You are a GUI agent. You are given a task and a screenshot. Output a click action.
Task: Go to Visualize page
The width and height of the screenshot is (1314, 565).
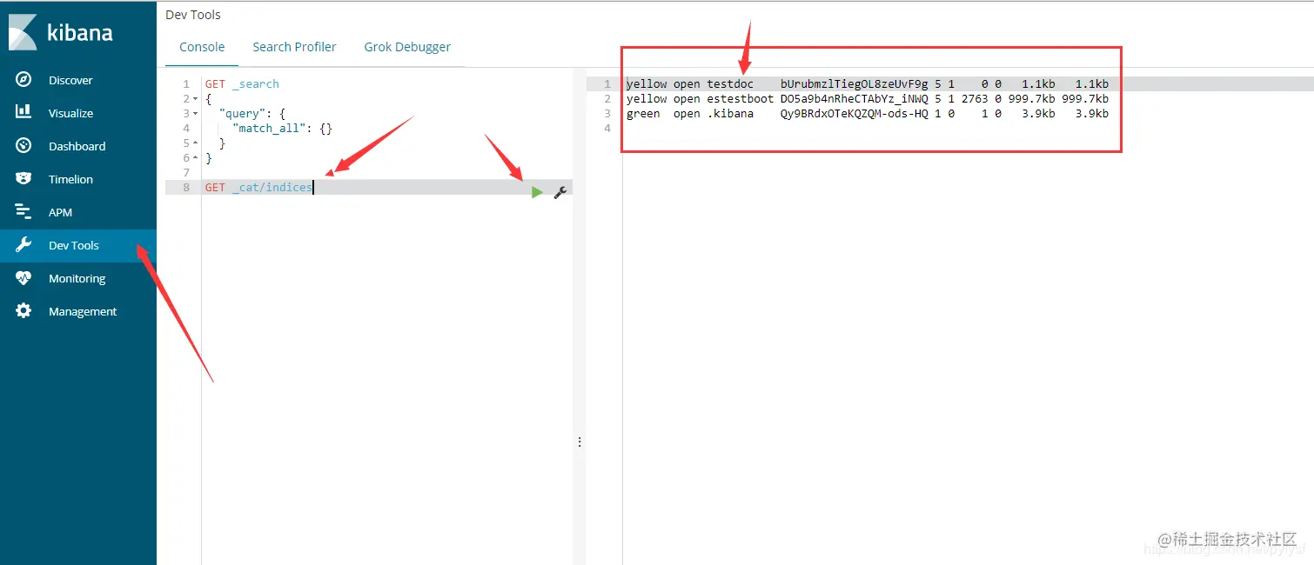[70, 113]
